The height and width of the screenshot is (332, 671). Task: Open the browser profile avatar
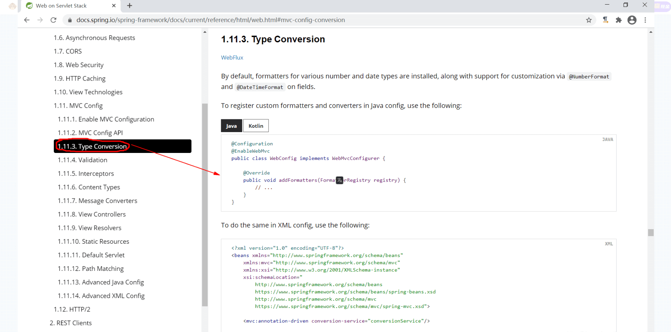(632, 20)
